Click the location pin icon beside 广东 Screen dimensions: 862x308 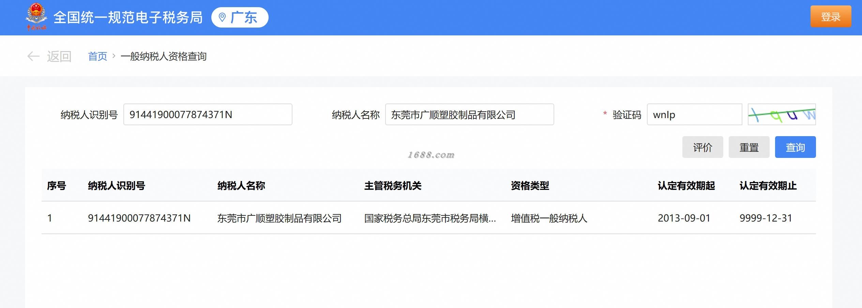[x=222, y=17]
